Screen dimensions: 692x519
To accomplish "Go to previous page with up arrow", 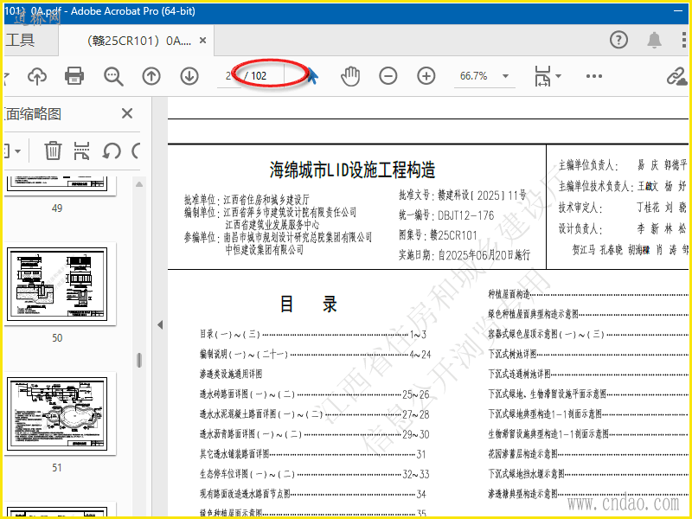I will tap(151, 76).
